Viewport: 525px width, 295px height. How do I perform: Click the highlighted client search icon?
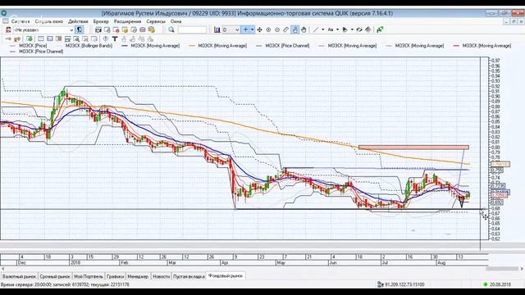[x=79, y=29]
